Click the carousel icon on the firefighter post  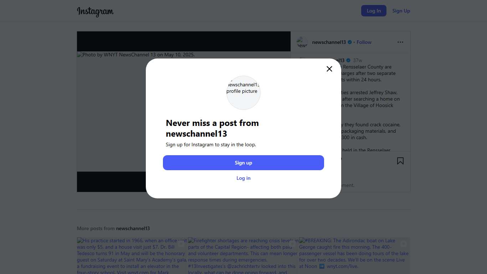pos(292,244)
